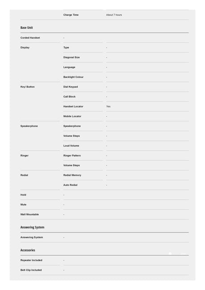205x290 pixels.
Task: Click the Handset Locator label
Action: click(x=73, y=106)
